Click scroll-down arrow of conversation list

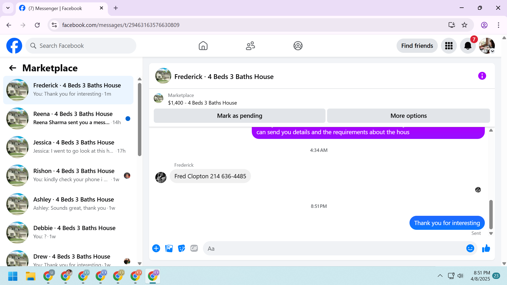[139, 263]
